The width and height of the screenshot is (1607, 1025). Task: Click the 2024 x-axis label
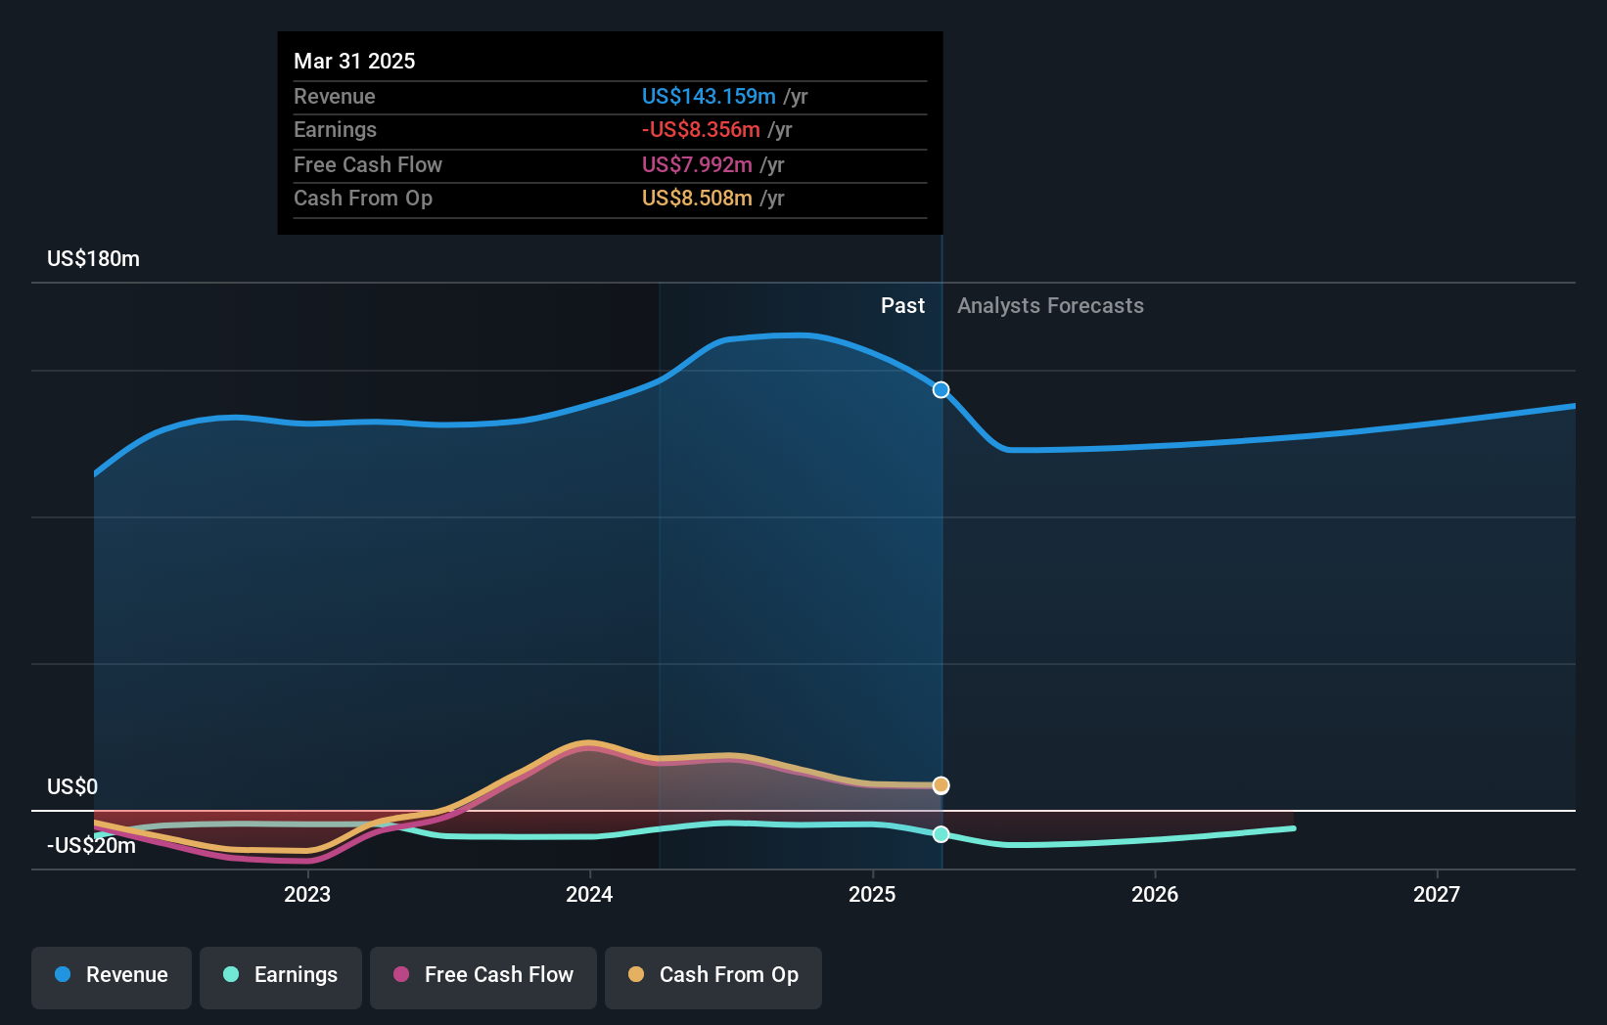point(589,894)
